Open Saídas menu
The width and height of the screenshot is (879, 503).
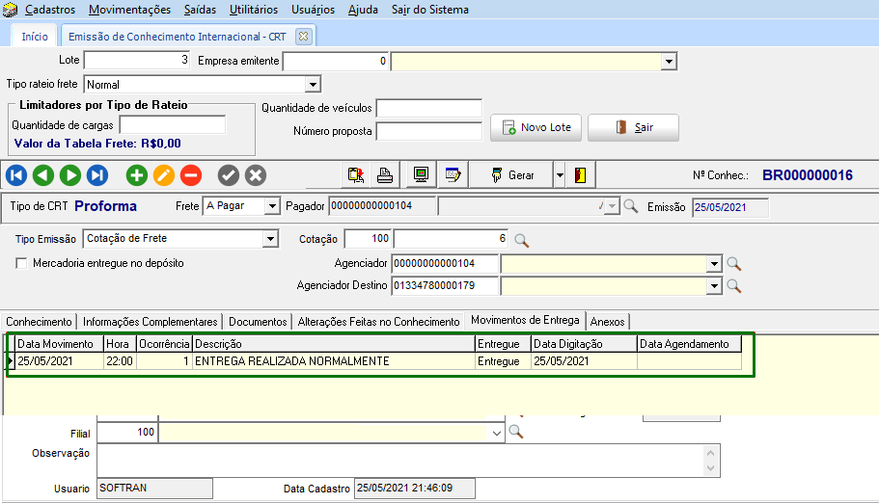200,10
